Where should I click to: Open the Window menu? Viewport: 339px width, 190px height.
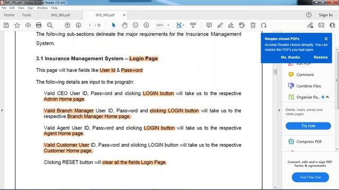point(42,8)
